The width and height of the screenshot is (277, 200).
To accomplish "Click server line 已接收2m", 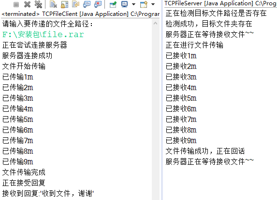I will (181, 66).
